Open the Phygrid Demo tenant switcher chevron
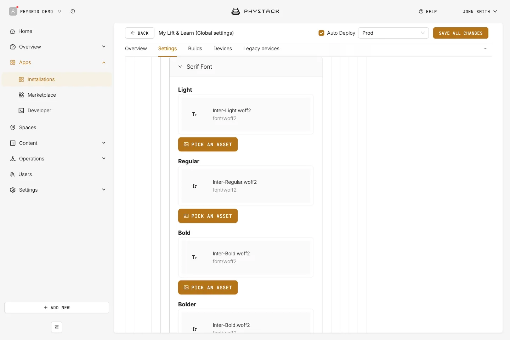510x340 pixels. [x=59, y=11]
